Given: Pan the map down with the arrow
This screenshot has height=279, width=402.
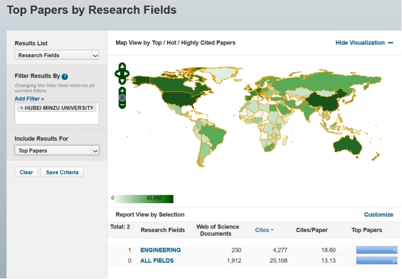Looking at the screenshot, I should (122, 80).
